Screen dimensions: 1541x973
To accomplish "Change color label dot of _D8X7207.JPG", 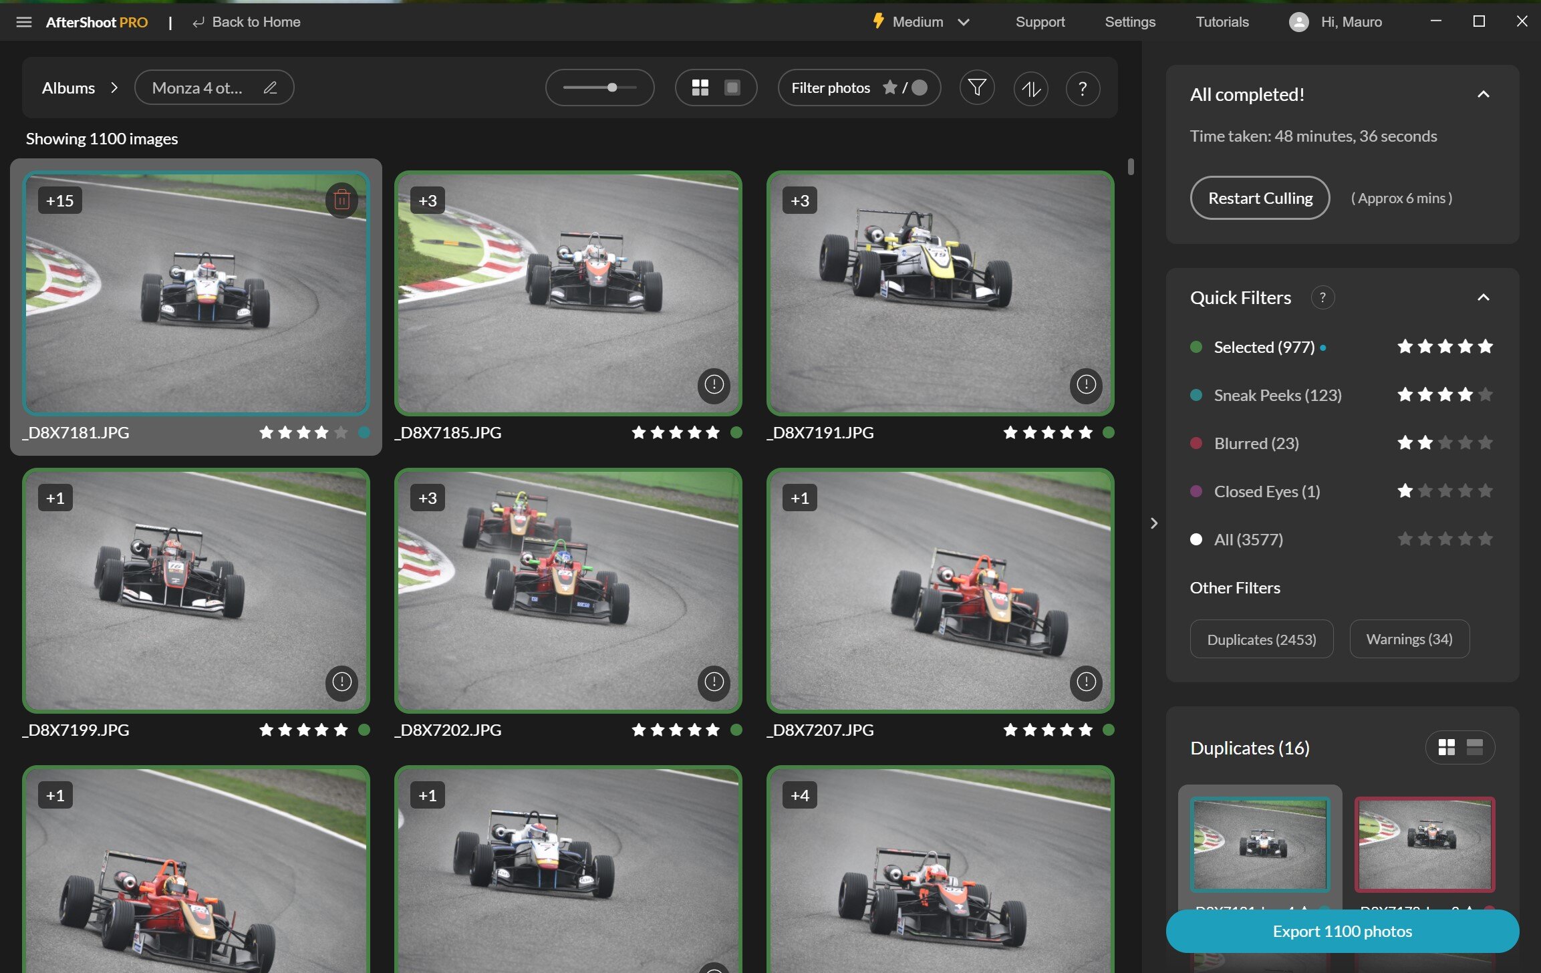I will click(x=1109, y=730).
